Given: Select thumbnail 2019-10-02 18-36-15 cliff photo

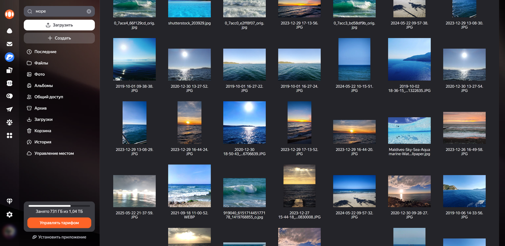Looking at the screenshot, I should [x=409, y=59].
